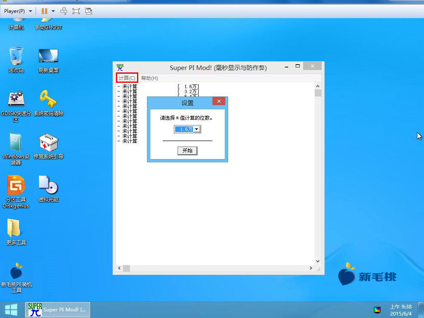Maximize the Super PI Mod window

click(298, 66)
